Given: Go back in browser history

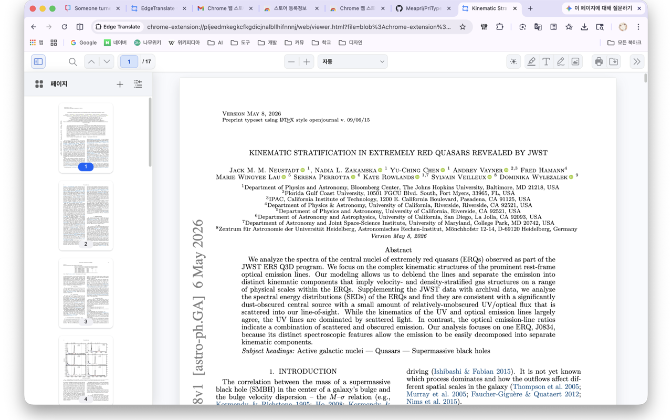Looking at the screenshot, I should (34, 27).
